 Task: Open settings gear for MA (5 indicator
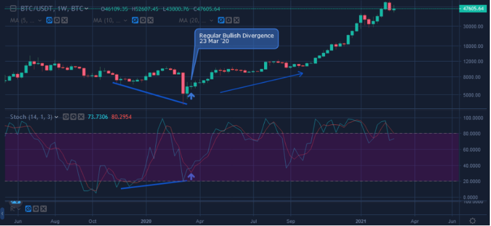point(57,21)
